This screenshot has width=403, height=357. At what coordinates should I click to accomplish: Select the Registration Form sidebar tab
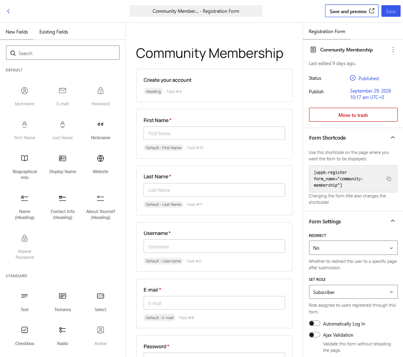tap(327, 31)
